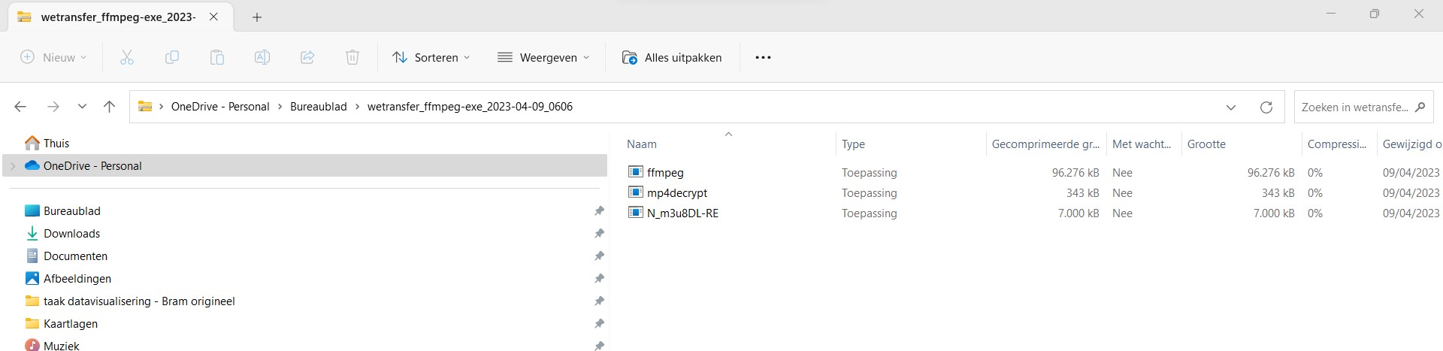Open the Nieuw dropdown menu
This screenshot has height=351, width=1443.
tap(53, 57)
